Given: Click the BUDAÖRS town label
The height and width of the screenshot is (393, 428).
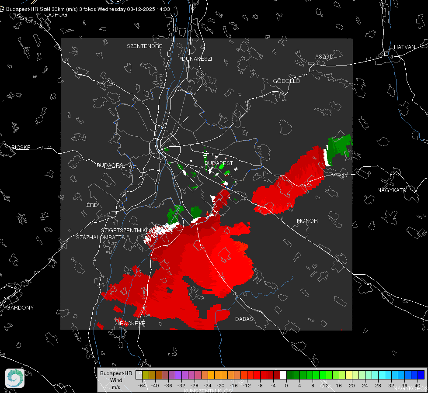Looking at the screenshot, I should click(x=110, y=165).
